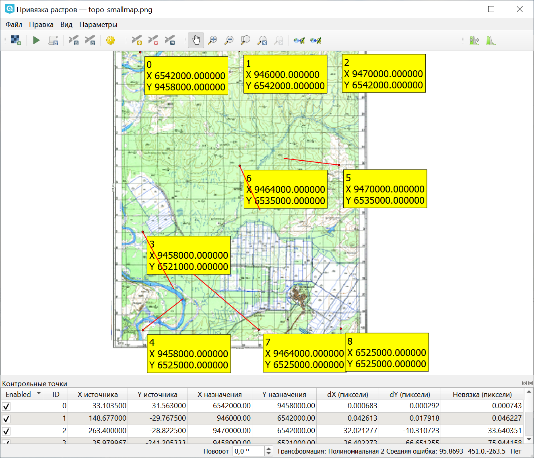Sort by Y источника column header
This screenshot has height=458, width=534.
(157, 394)
